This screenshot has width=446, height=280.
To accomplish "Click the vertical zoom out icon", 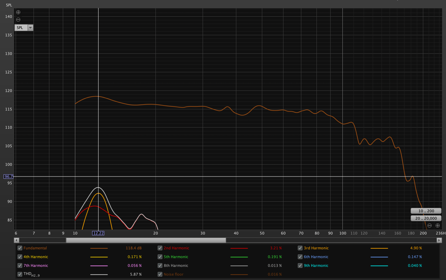I will click(18, 20).
